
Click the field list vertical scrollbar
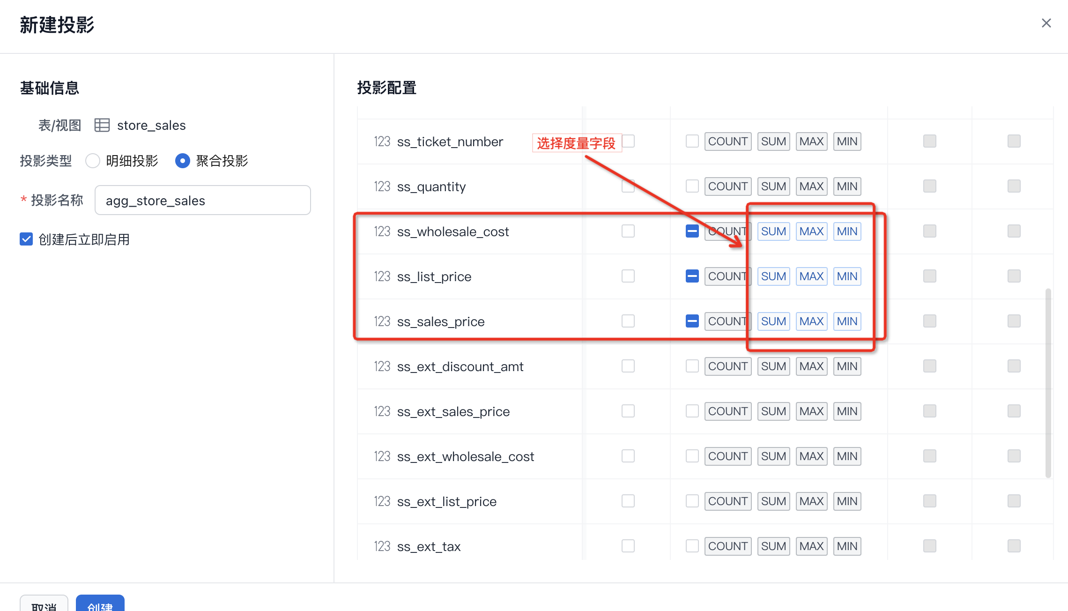(x=1048, y=382)
